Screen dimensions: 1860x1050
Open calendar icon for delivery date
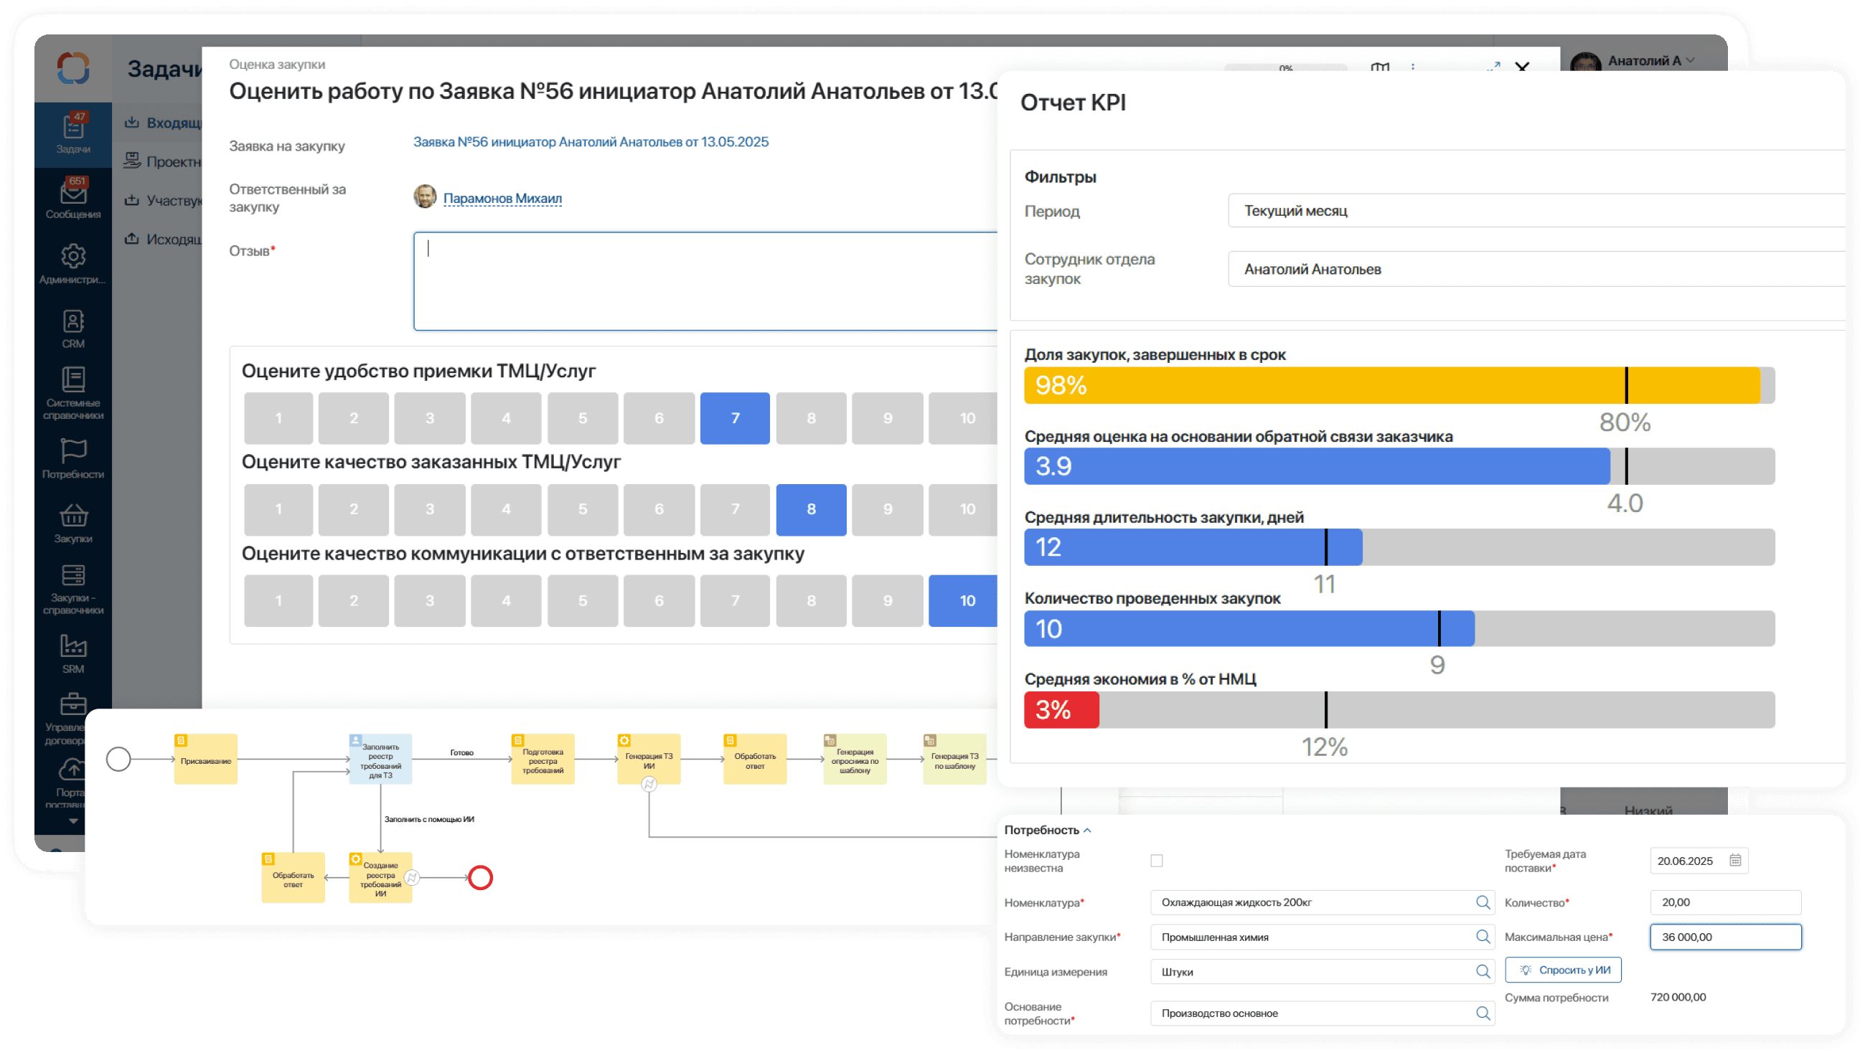pyautogui.click(x=1735, y=860)
